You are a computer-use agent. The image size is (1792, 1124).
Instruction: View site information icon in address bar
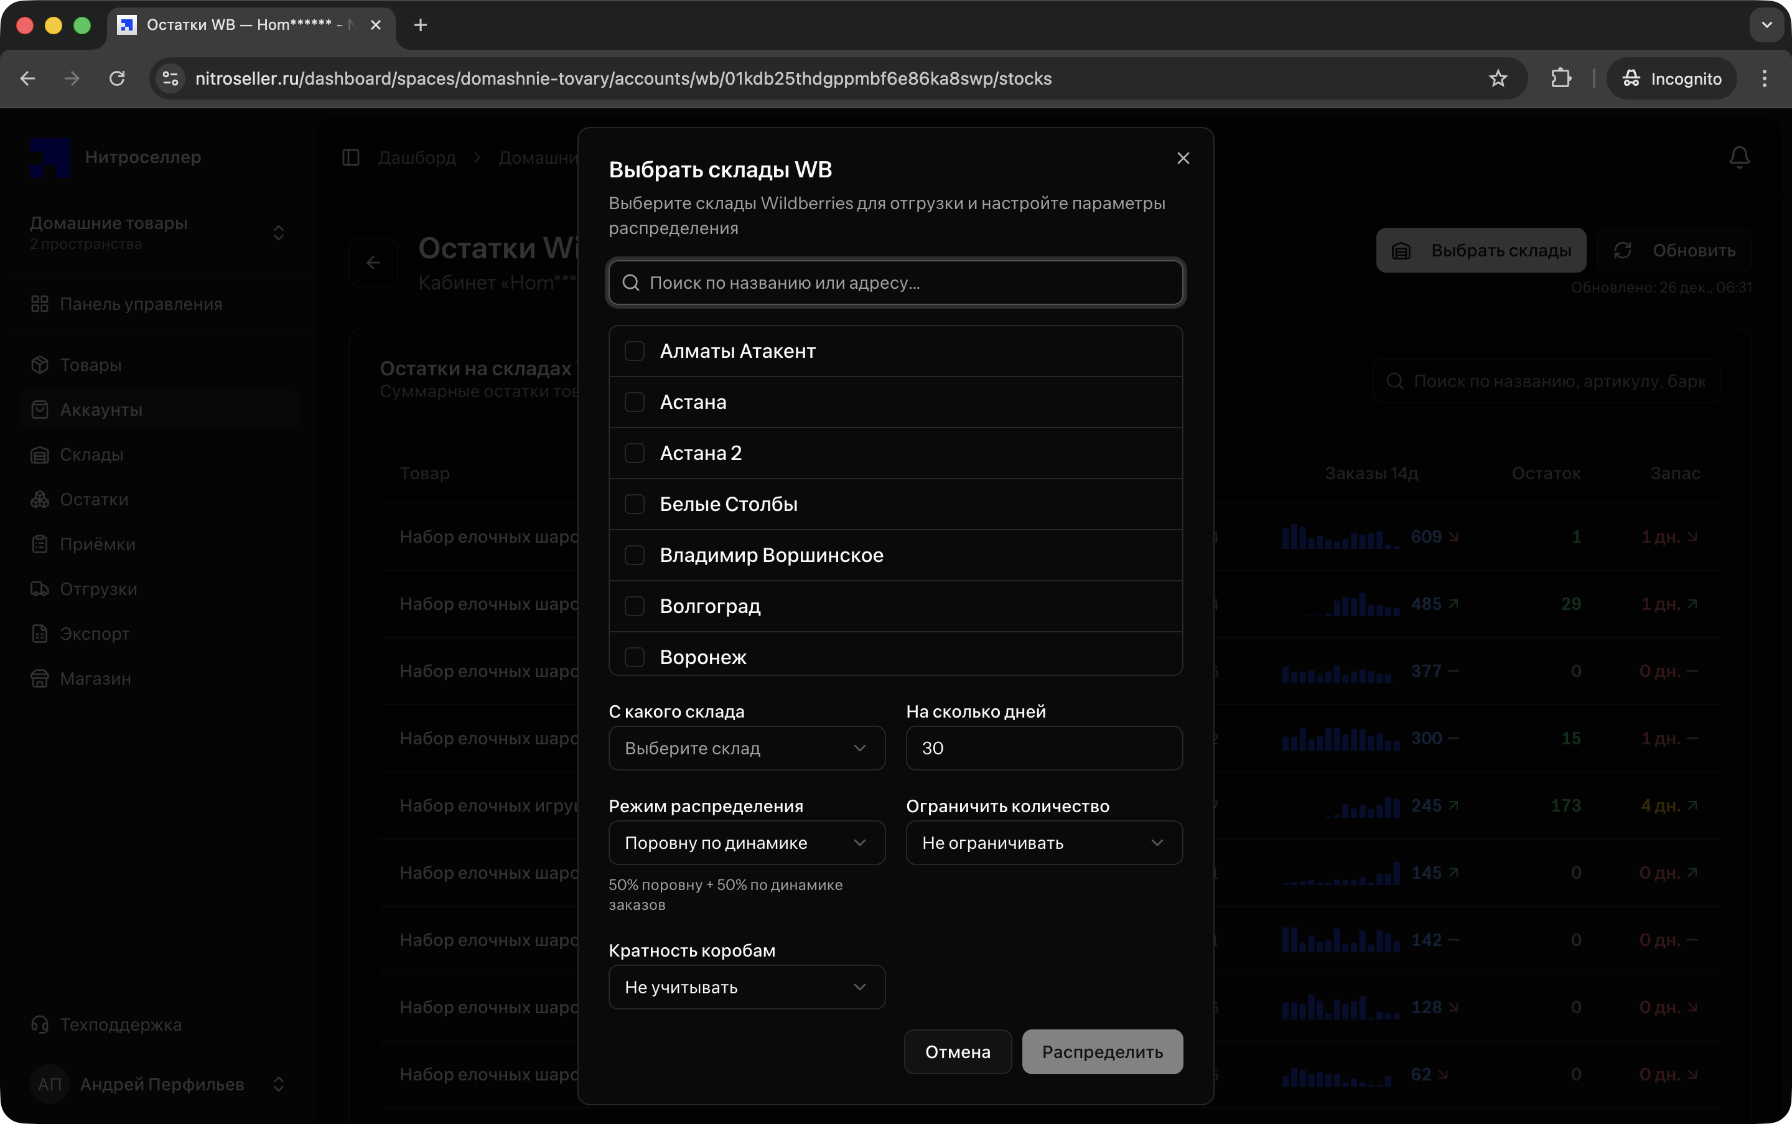[170, 79]
